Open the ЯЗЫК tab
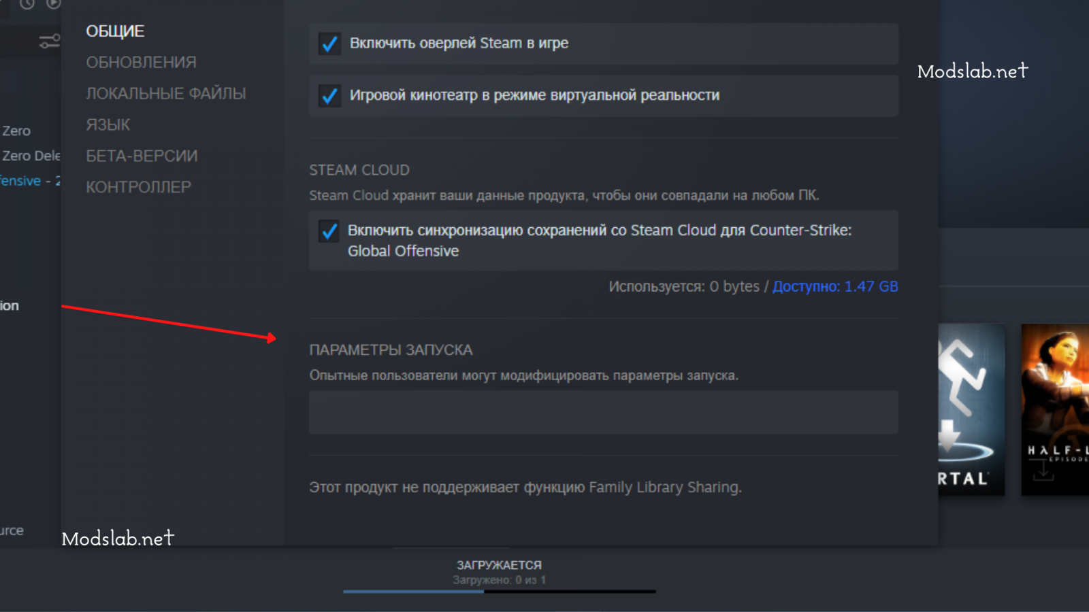This screenshot has height=612, width=1089. [x=108, y=125]
